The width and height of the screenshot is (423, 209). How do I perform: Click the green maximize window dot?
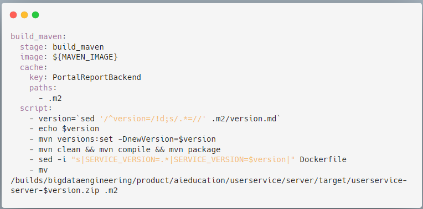(35, 15)
